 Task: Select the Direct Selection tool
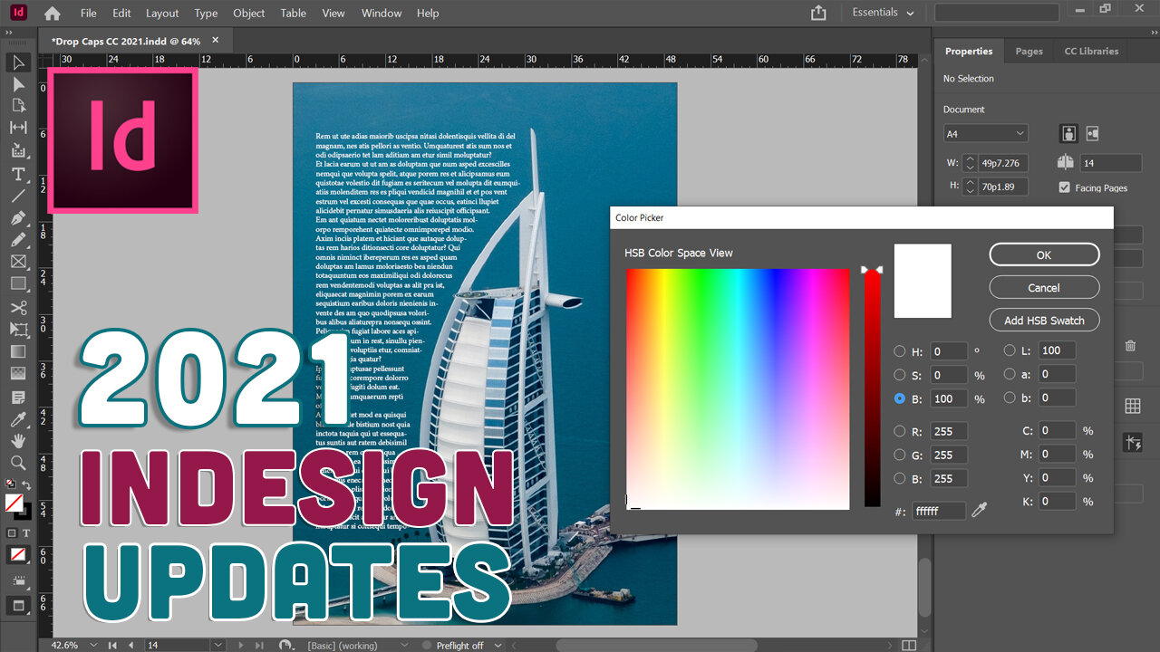(18, 84)
